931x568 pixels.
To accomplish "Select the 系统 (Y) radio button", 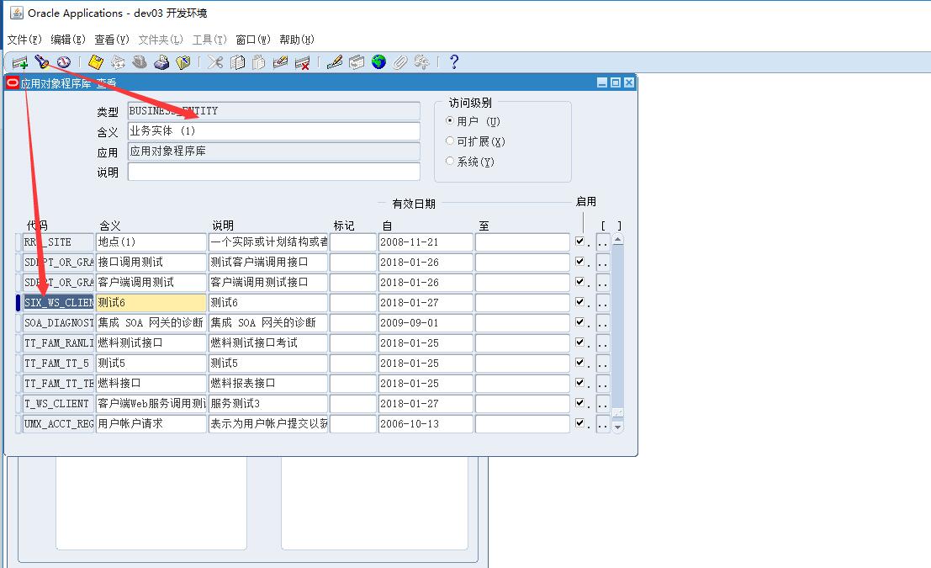I will point(450,161).
